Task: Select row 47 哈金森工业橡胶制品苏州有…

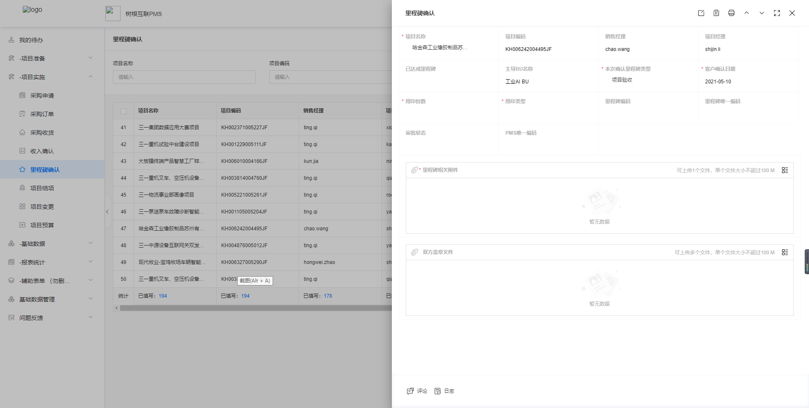Action: coord(252,229)
